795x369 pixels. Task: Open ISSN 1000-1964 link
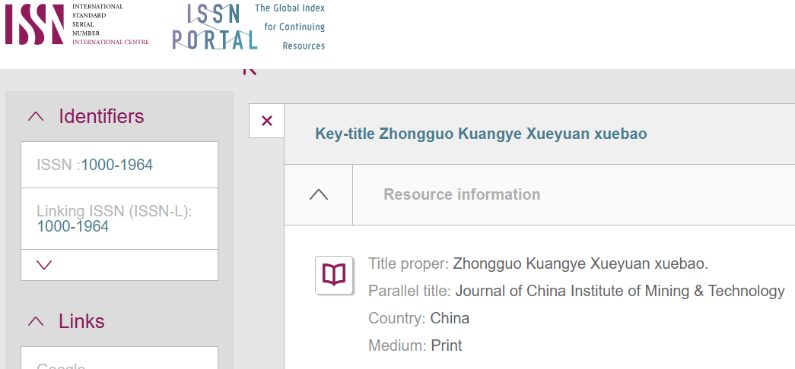click(x=117, y=165)
